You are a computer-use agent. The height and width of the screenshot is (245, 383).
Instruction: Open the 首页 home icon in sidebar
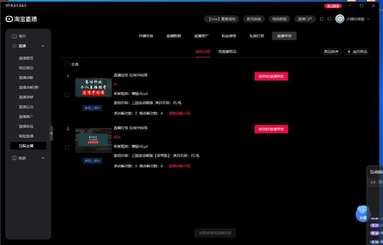point(14,36)
